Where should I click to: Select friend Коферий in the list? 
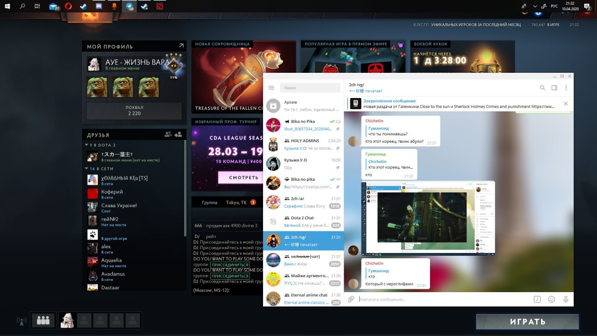click(134, 194)
